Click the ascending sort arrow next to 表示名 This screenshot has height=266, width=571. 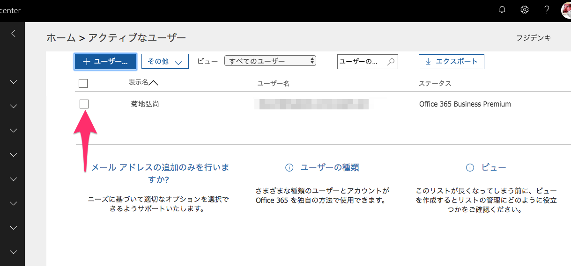153,83
